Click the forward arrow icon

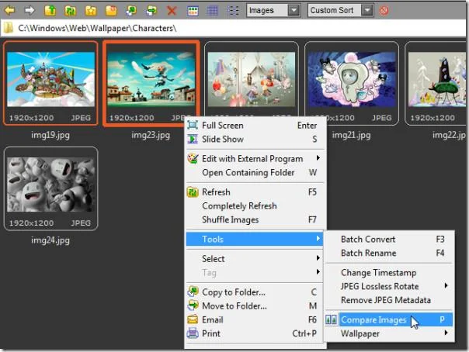coord(30,10)
